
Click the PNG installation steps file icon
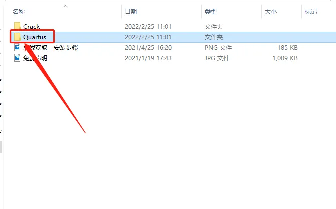tap(17, 47)
